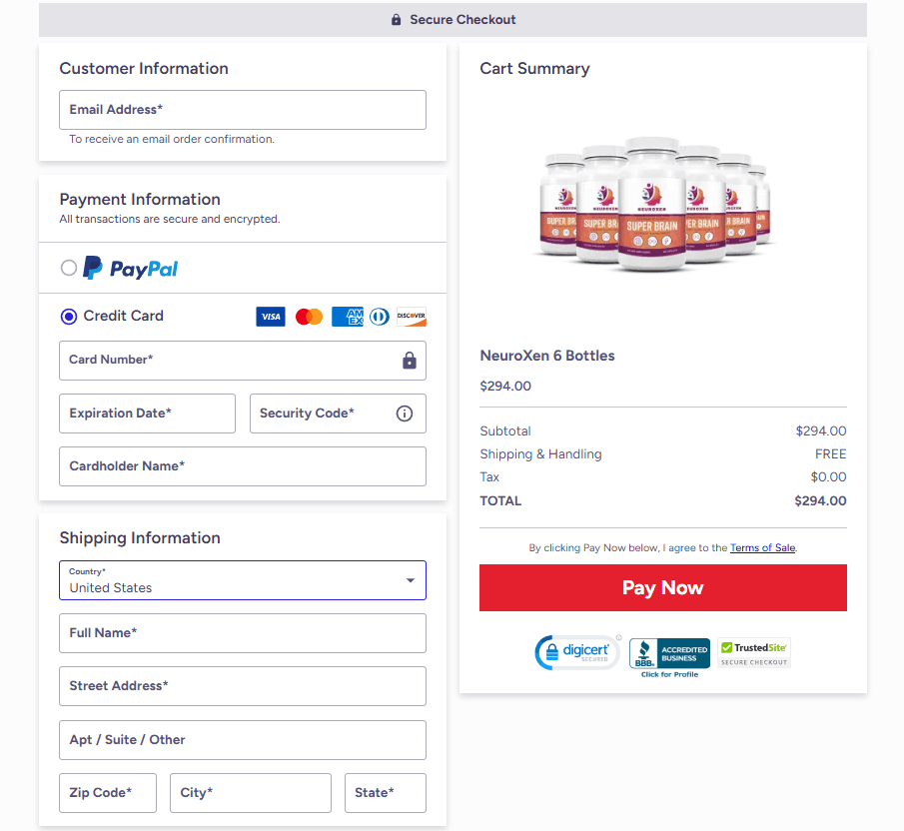The height and width of the screenshot is (831, 904).
Task: Click the Mastercard icon
Action: click(x=309, y=316)
